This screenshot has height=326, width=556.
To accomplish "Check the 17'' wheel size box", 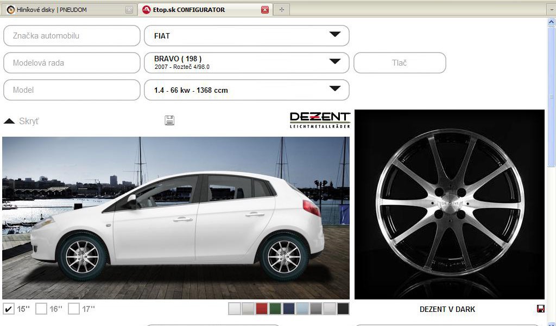I will tap(74, 309).
